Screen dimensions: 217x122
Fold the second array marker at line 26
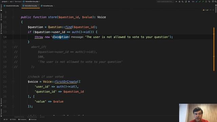coord(13,97)
